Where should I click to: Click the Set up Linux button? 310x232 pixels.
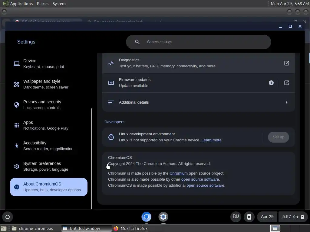point(279,137)
